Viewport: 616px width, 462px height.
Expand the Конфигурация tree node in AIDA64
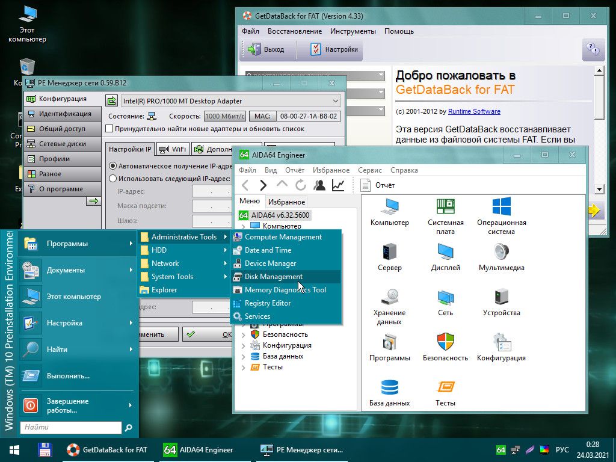[x=243, y=345]
